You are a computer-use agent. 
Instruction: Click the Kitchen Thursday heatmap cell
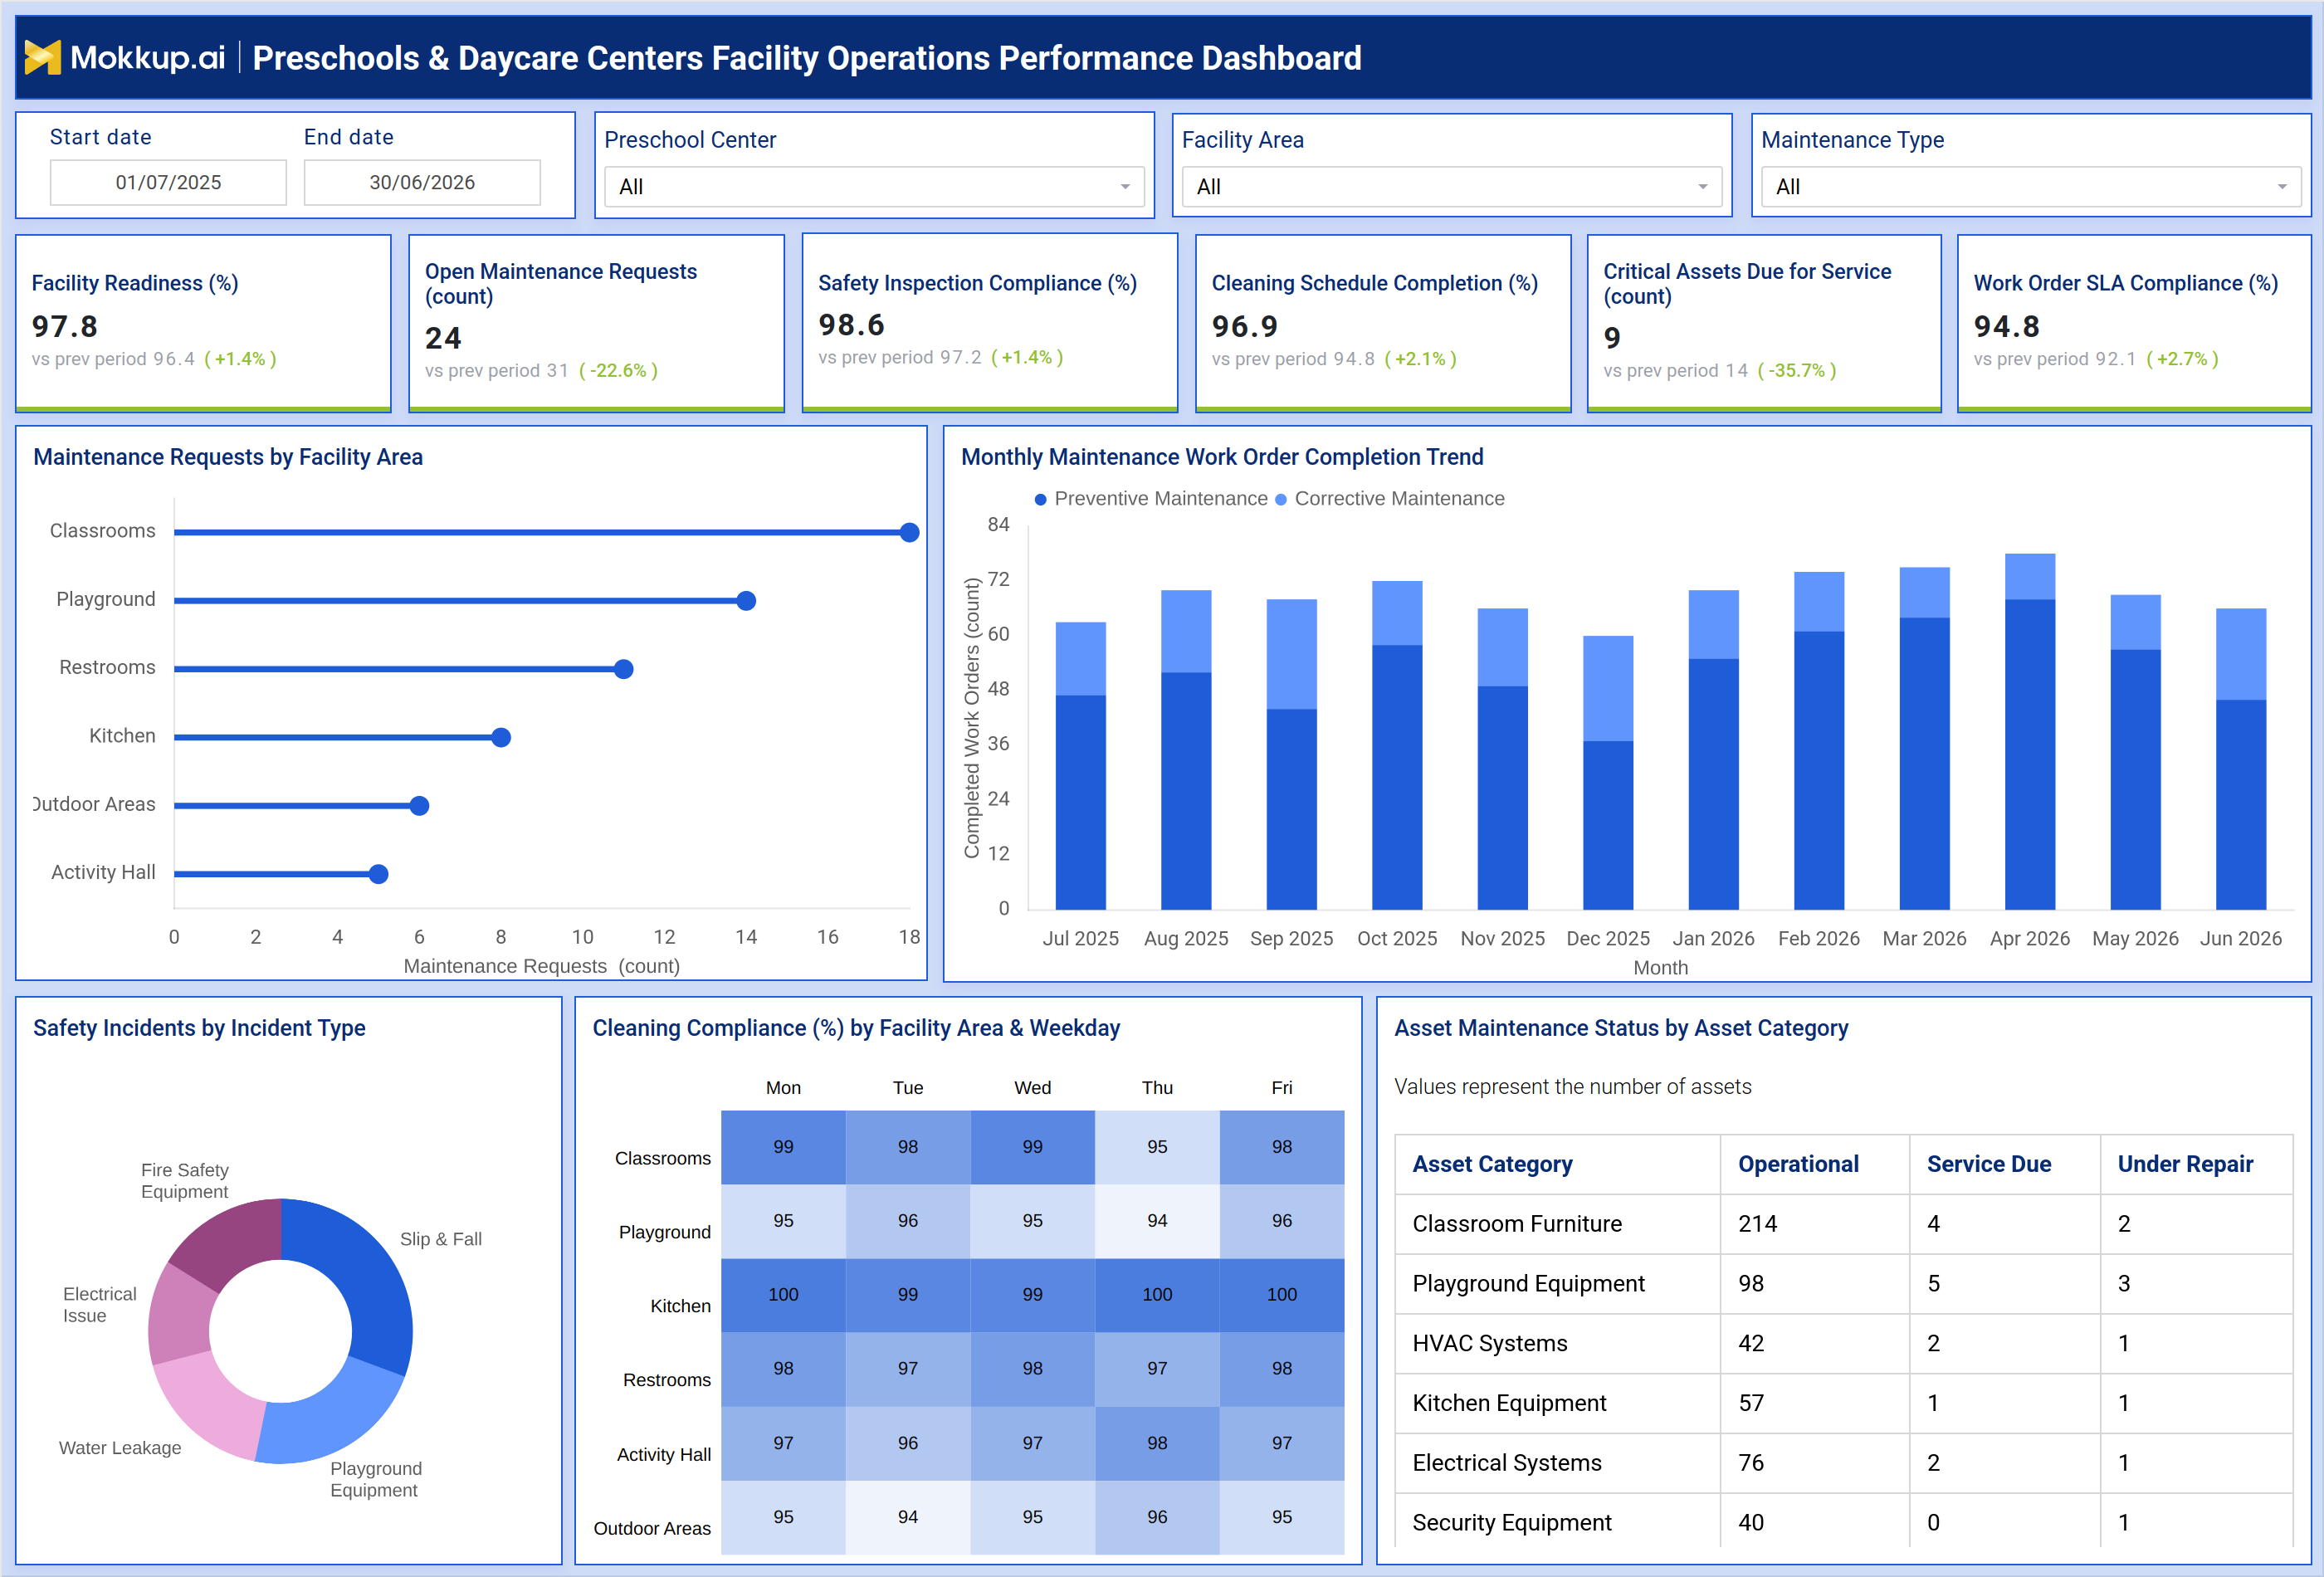1157,1294
